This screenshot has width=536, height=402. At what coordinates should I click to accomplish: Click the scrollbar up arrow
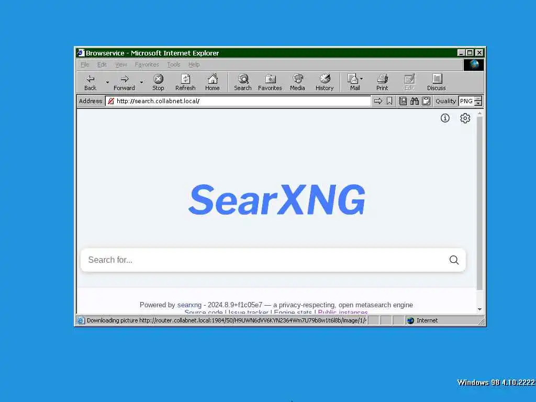coord(479,113)
